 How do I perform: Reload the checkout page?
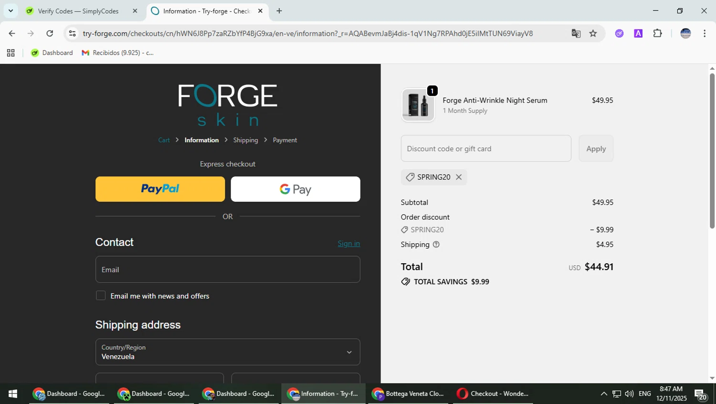(50, 33)
